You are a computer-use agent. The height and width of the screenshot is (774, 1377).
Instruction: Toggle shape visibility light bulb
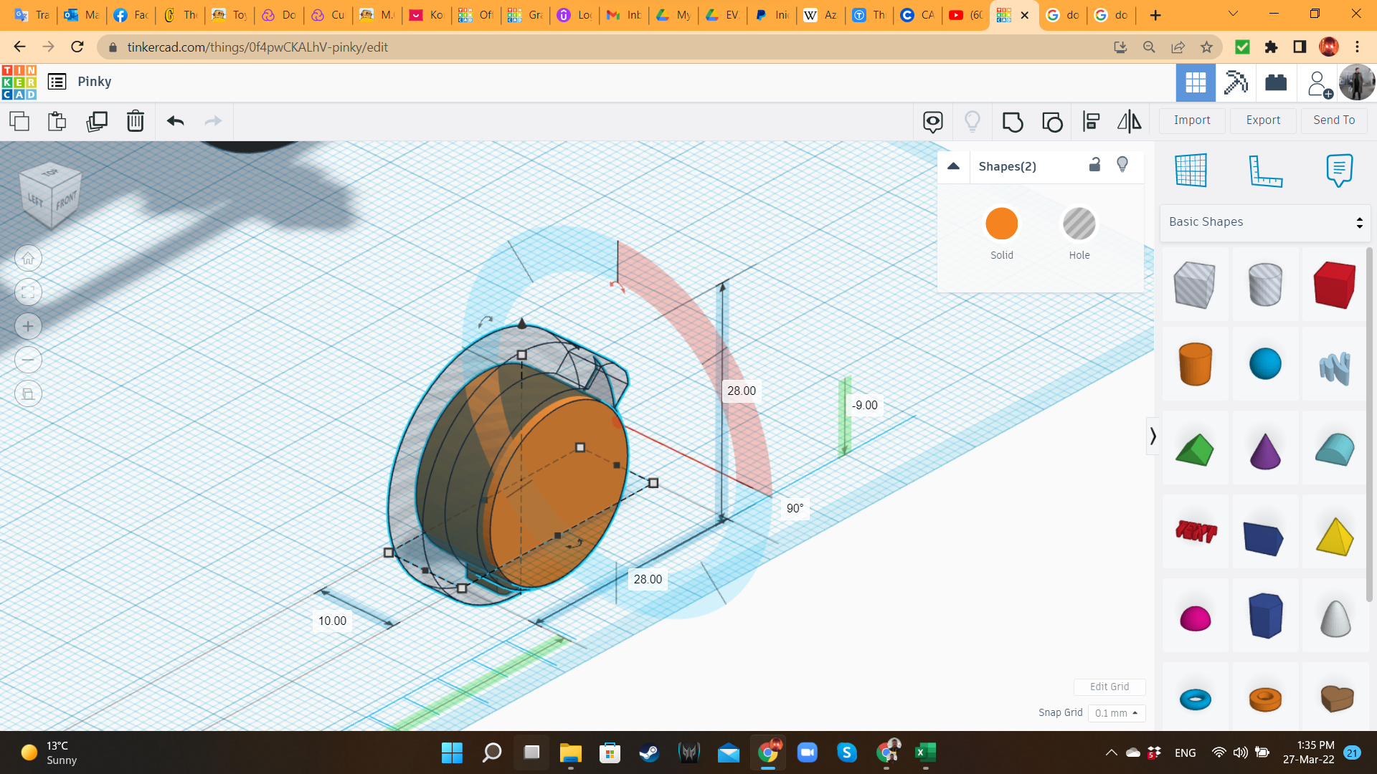tap(1122, 165)
